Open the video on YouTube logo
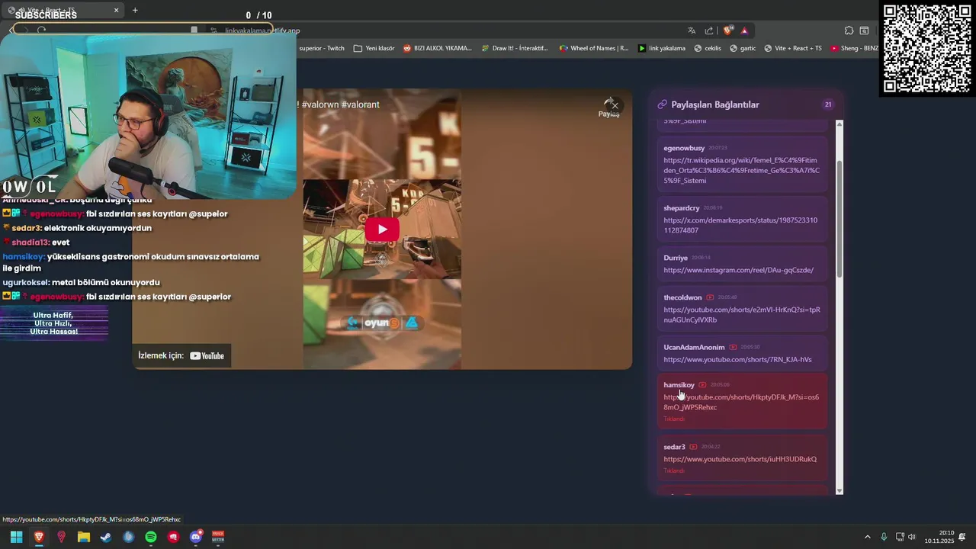 (207, 355)
